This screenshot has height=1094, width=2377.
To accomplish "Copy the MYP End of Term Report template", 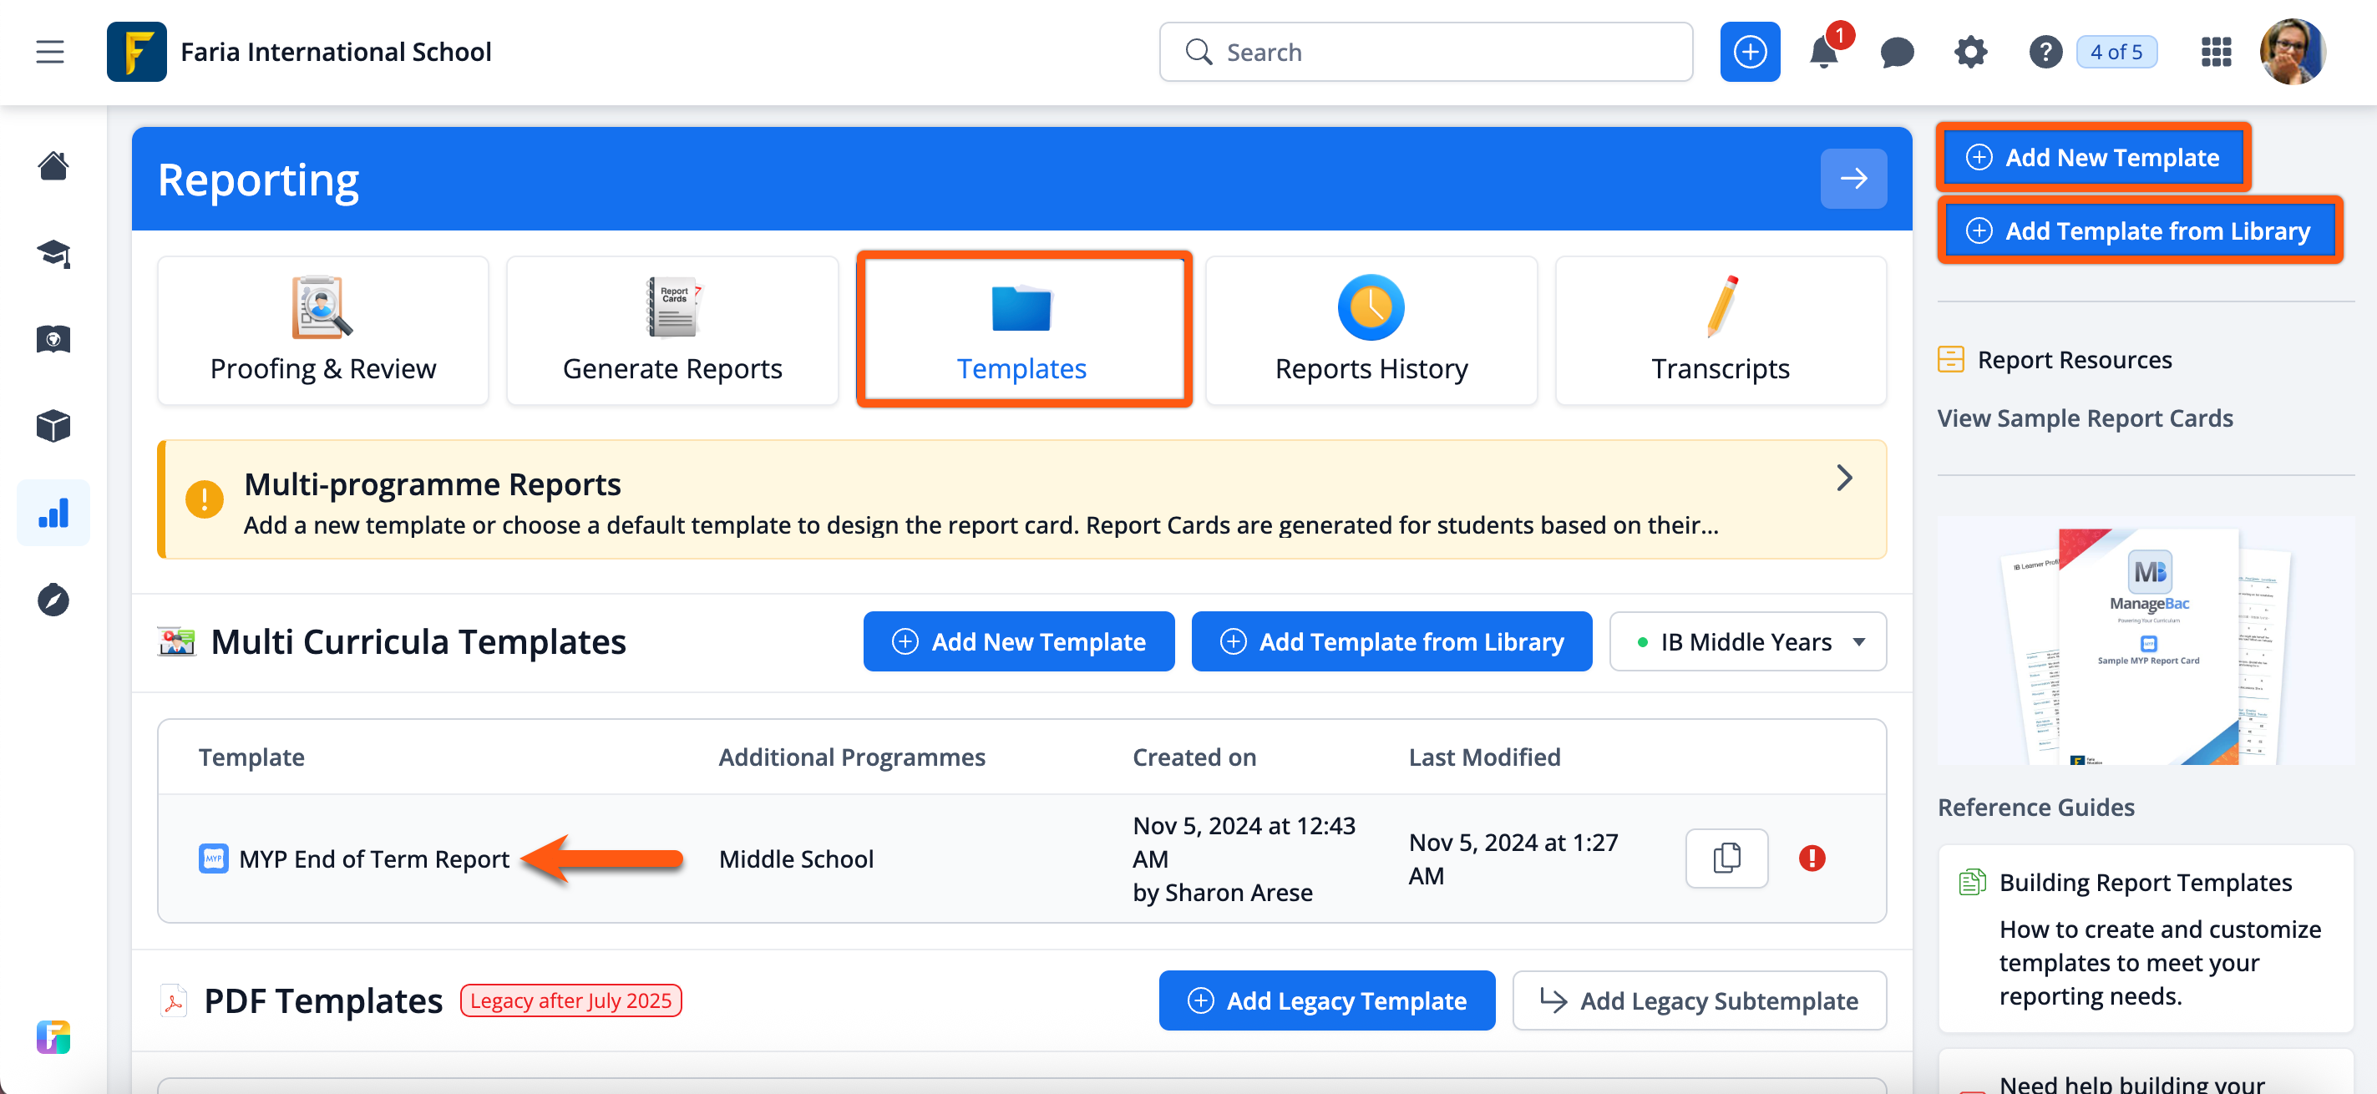I will [1726, 858].
